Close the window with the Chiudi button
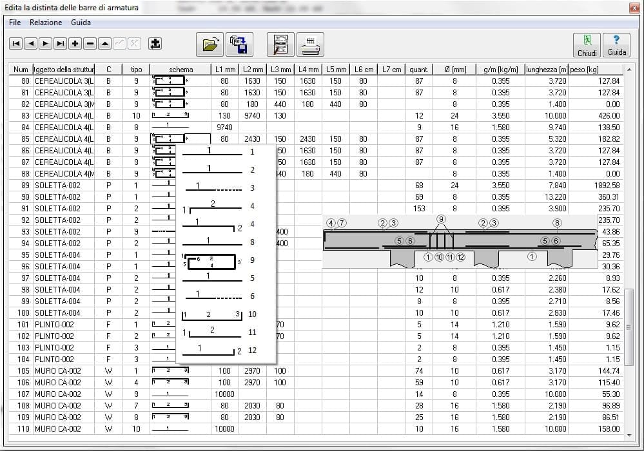This screenshot has height=451, width=644. [x=585, y=44]
